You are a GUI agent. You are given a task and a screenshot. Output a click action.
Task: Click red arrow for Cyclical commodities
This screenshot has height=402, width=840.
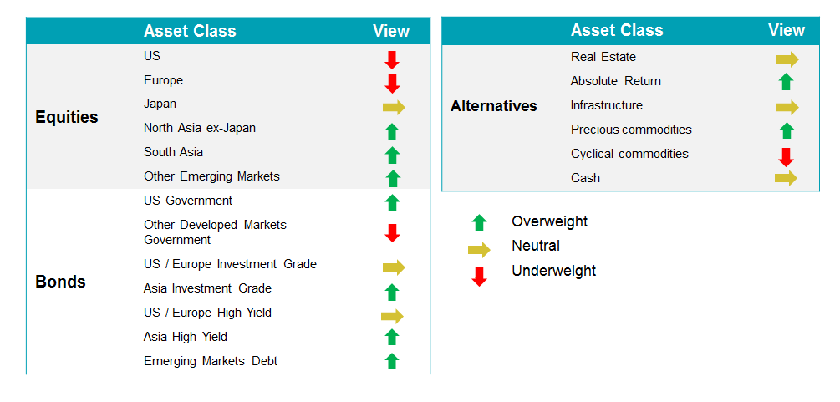[786, 157]
